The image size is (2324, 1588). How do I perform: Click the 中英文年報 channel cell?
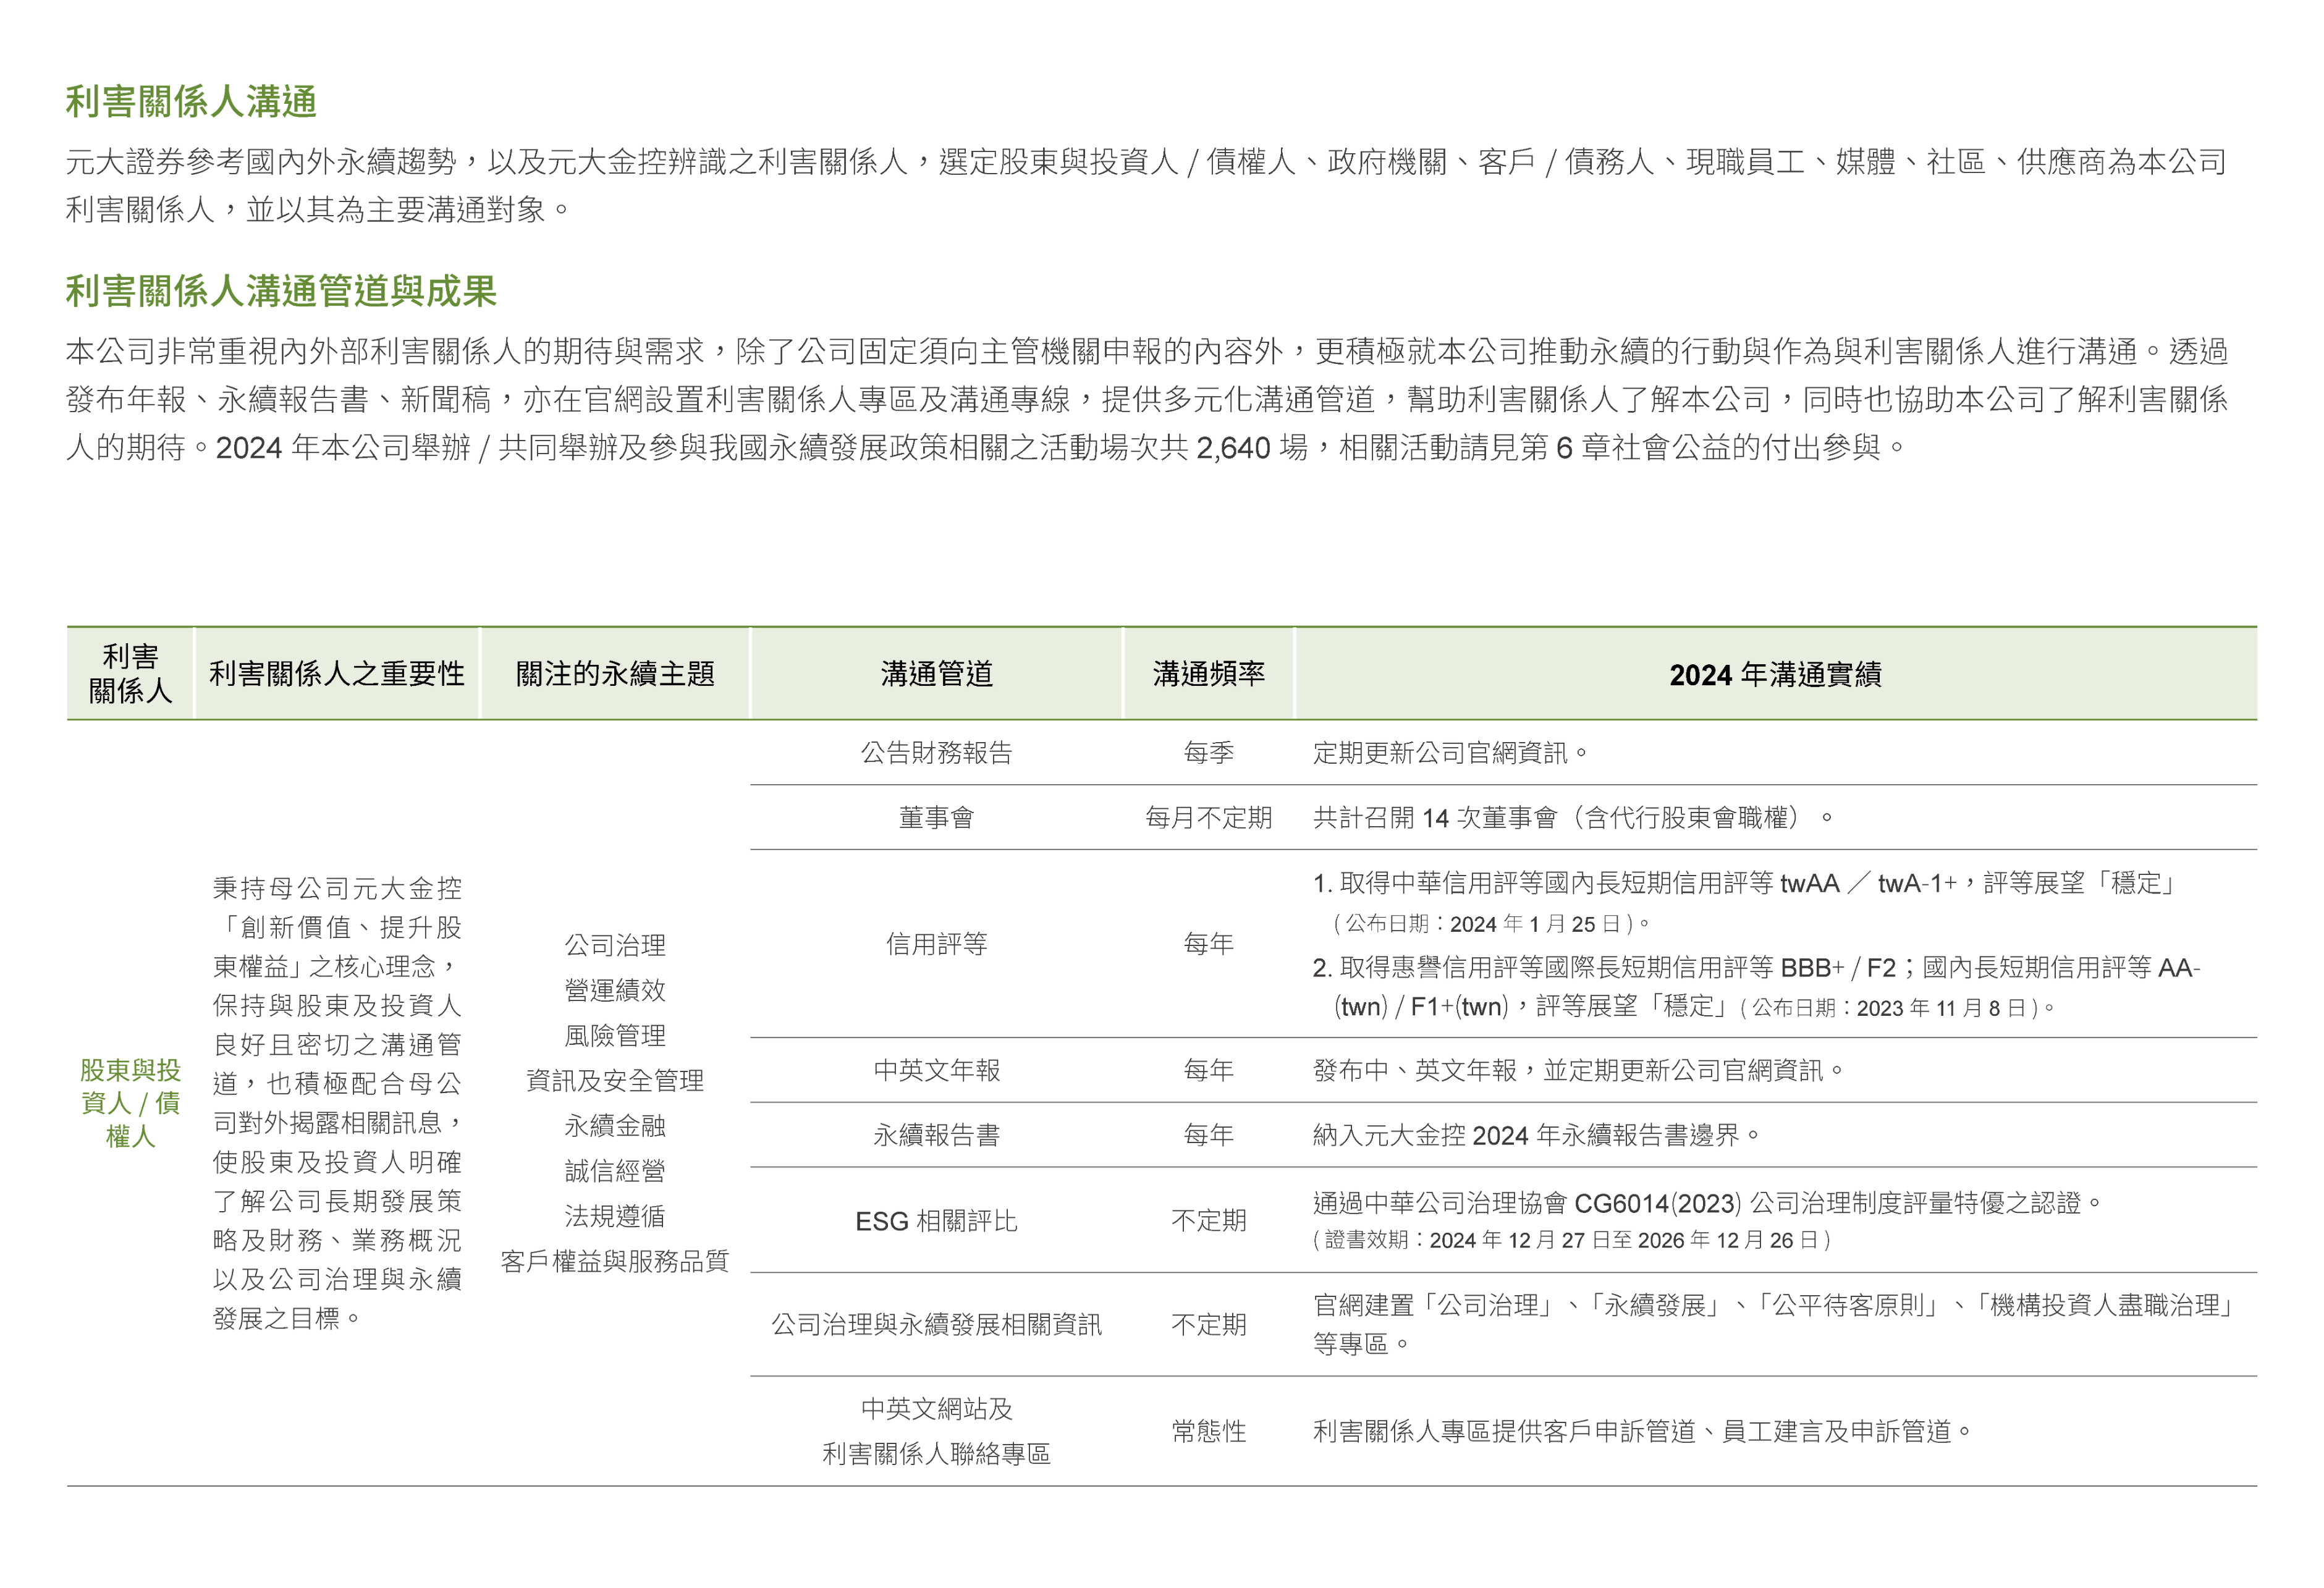click(x=936, y=1070)
